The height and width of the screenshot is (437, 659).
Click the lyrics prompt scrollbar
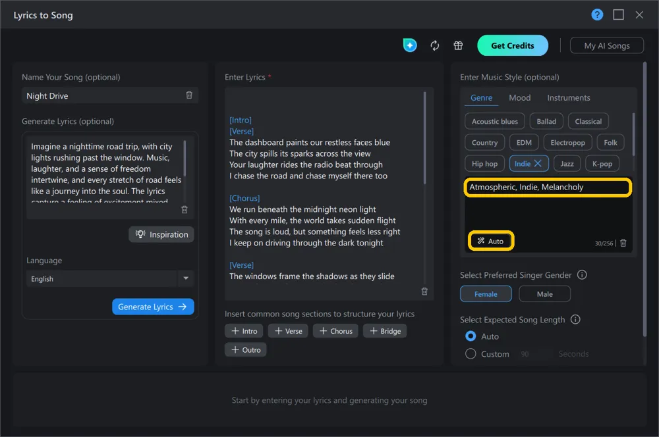pyautogui.click(x=185, y=158)
